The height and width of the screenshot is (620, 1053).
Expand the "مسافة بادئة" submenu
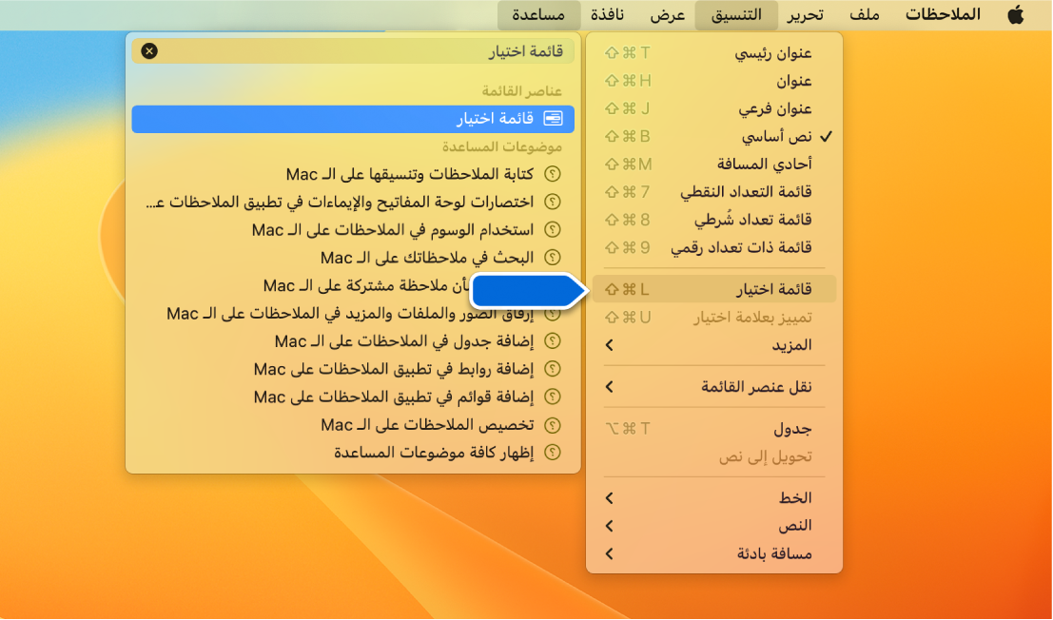coord(790,552)
